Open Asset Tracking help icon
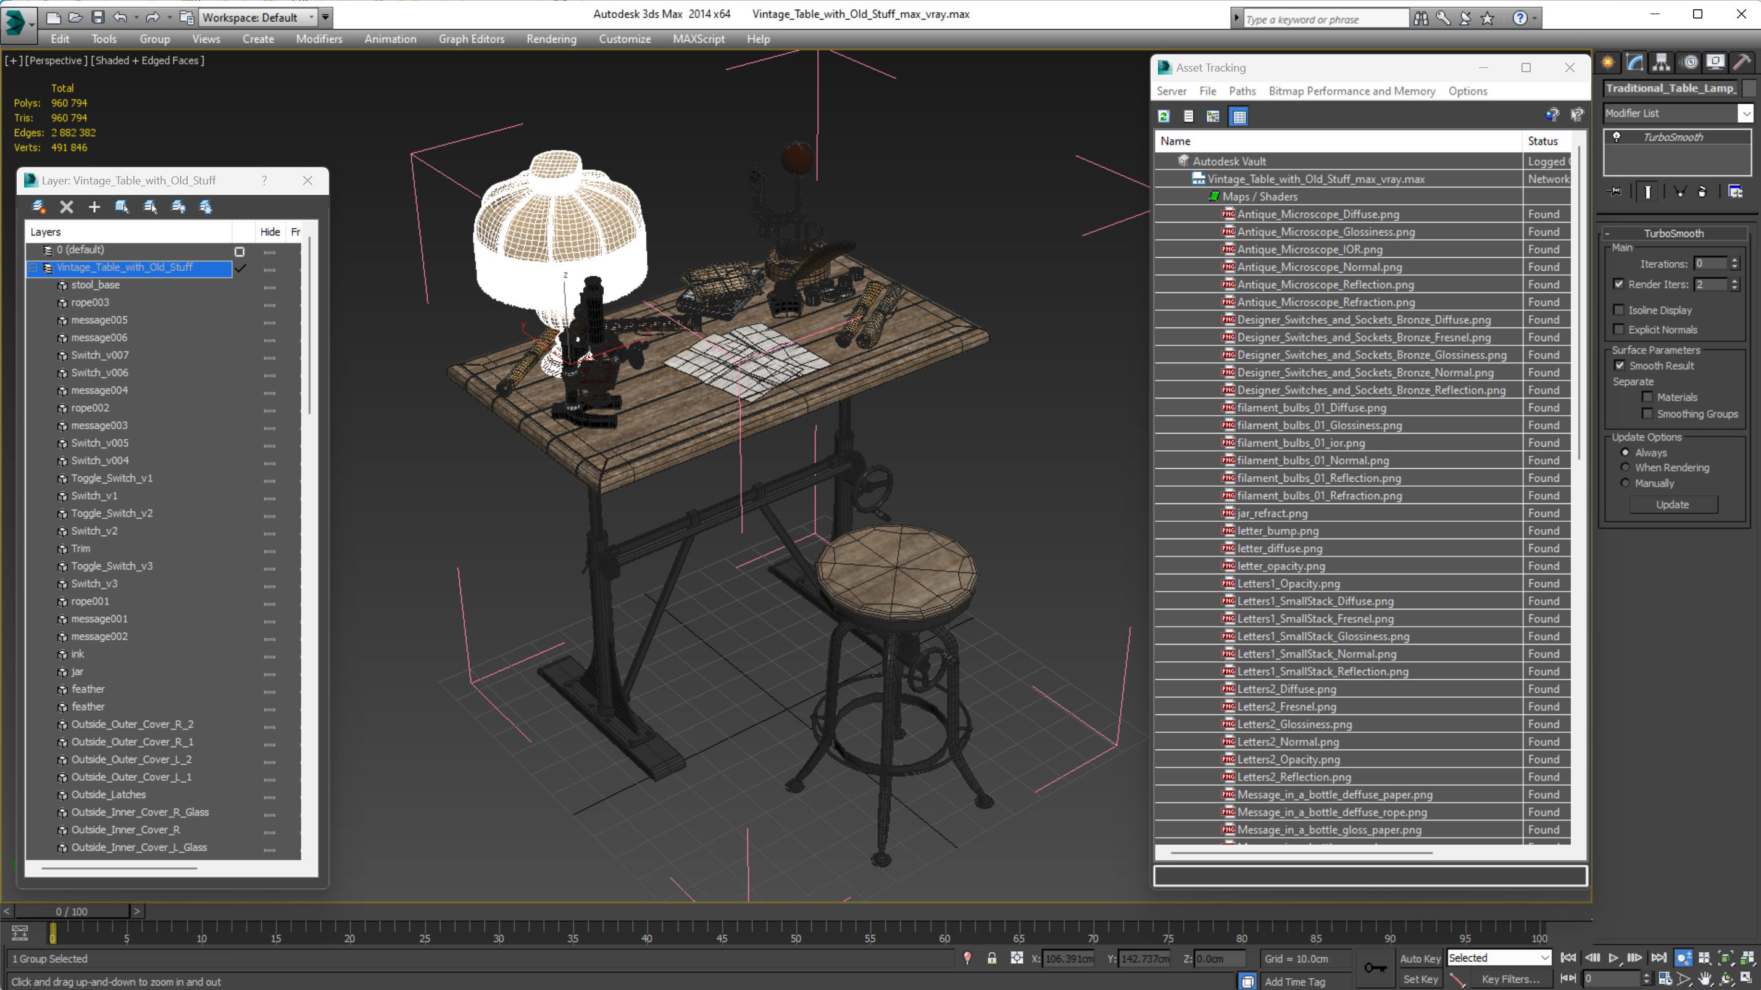The height and width of the screenshot is (990, 1761). click(x=1552, y=115)
